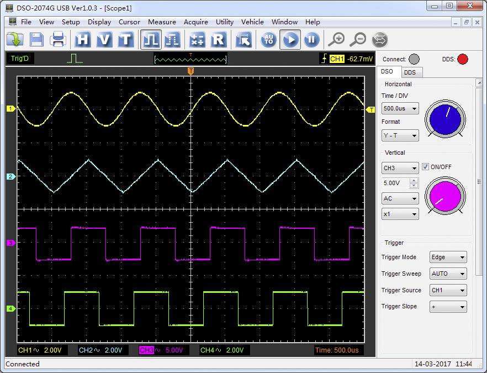Switch to the DDS tab

pos(411,72)
